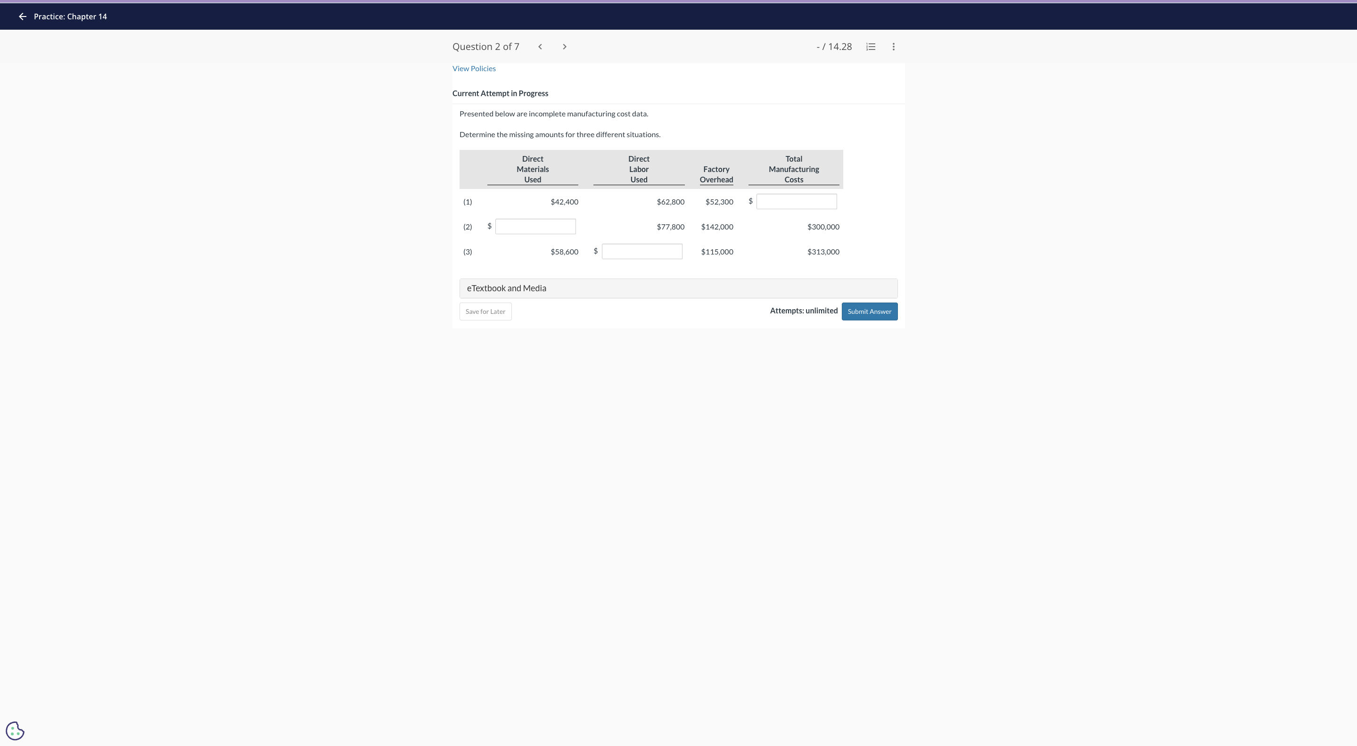Open the three-dot more options menu
The width and height of the screenshot is (1357, 746).
[893, 47]
